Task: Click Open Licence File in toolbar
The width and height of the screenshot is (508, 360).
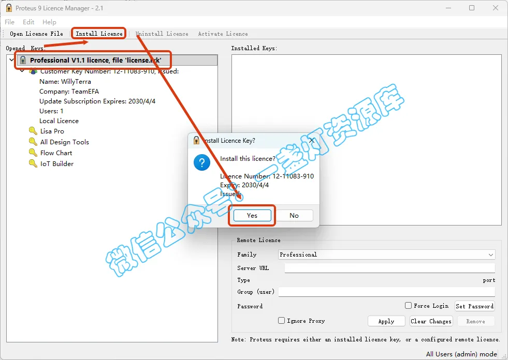Action: click(36, 34)
